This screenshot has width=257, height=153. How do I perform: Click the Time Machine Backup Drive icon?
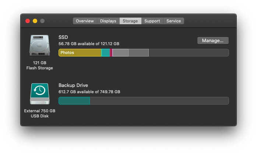(39, 94)
